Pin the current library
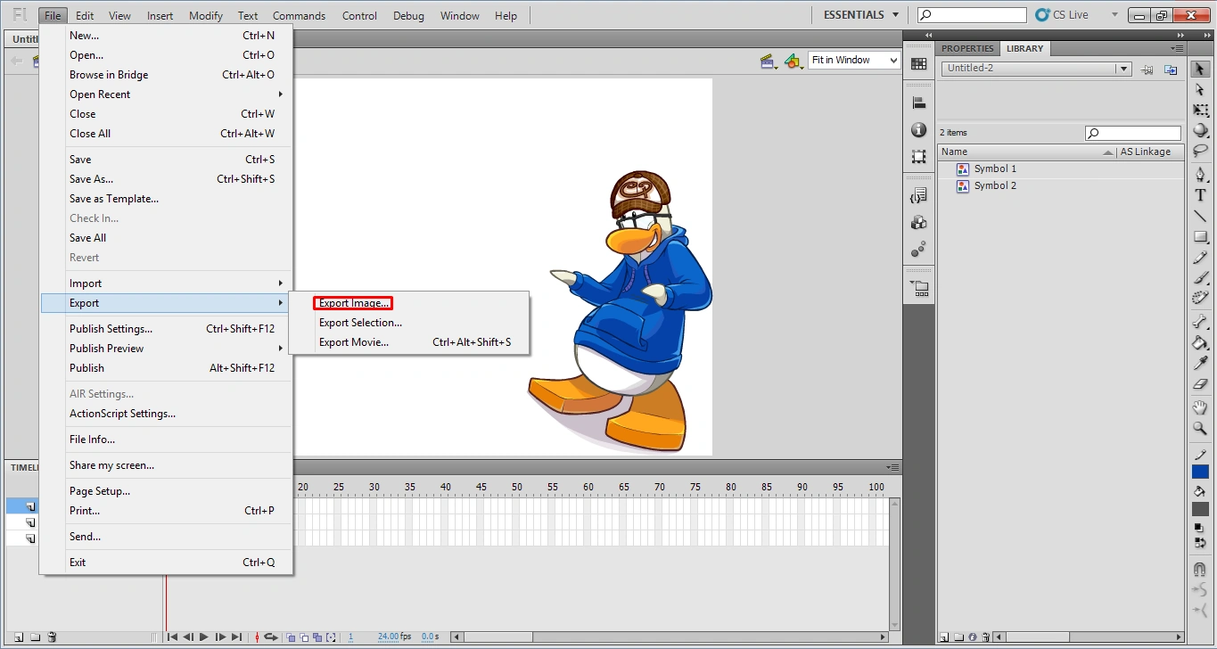The image size is (1217, 649). pyautogui.click(x=1147, y=69)
